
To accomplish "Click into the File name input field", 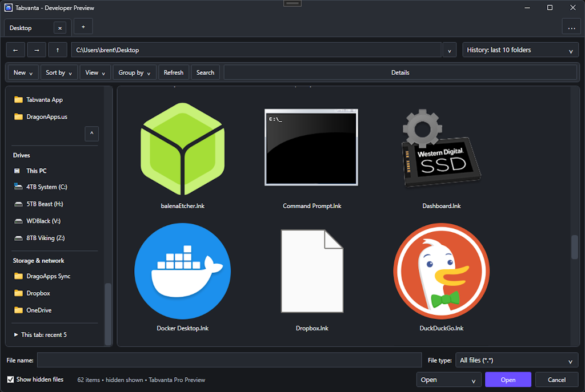I will coord(230,360).
